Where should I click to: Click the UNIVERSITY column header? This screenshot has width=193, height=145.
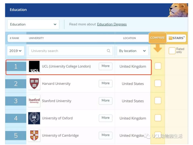point(36,38)
